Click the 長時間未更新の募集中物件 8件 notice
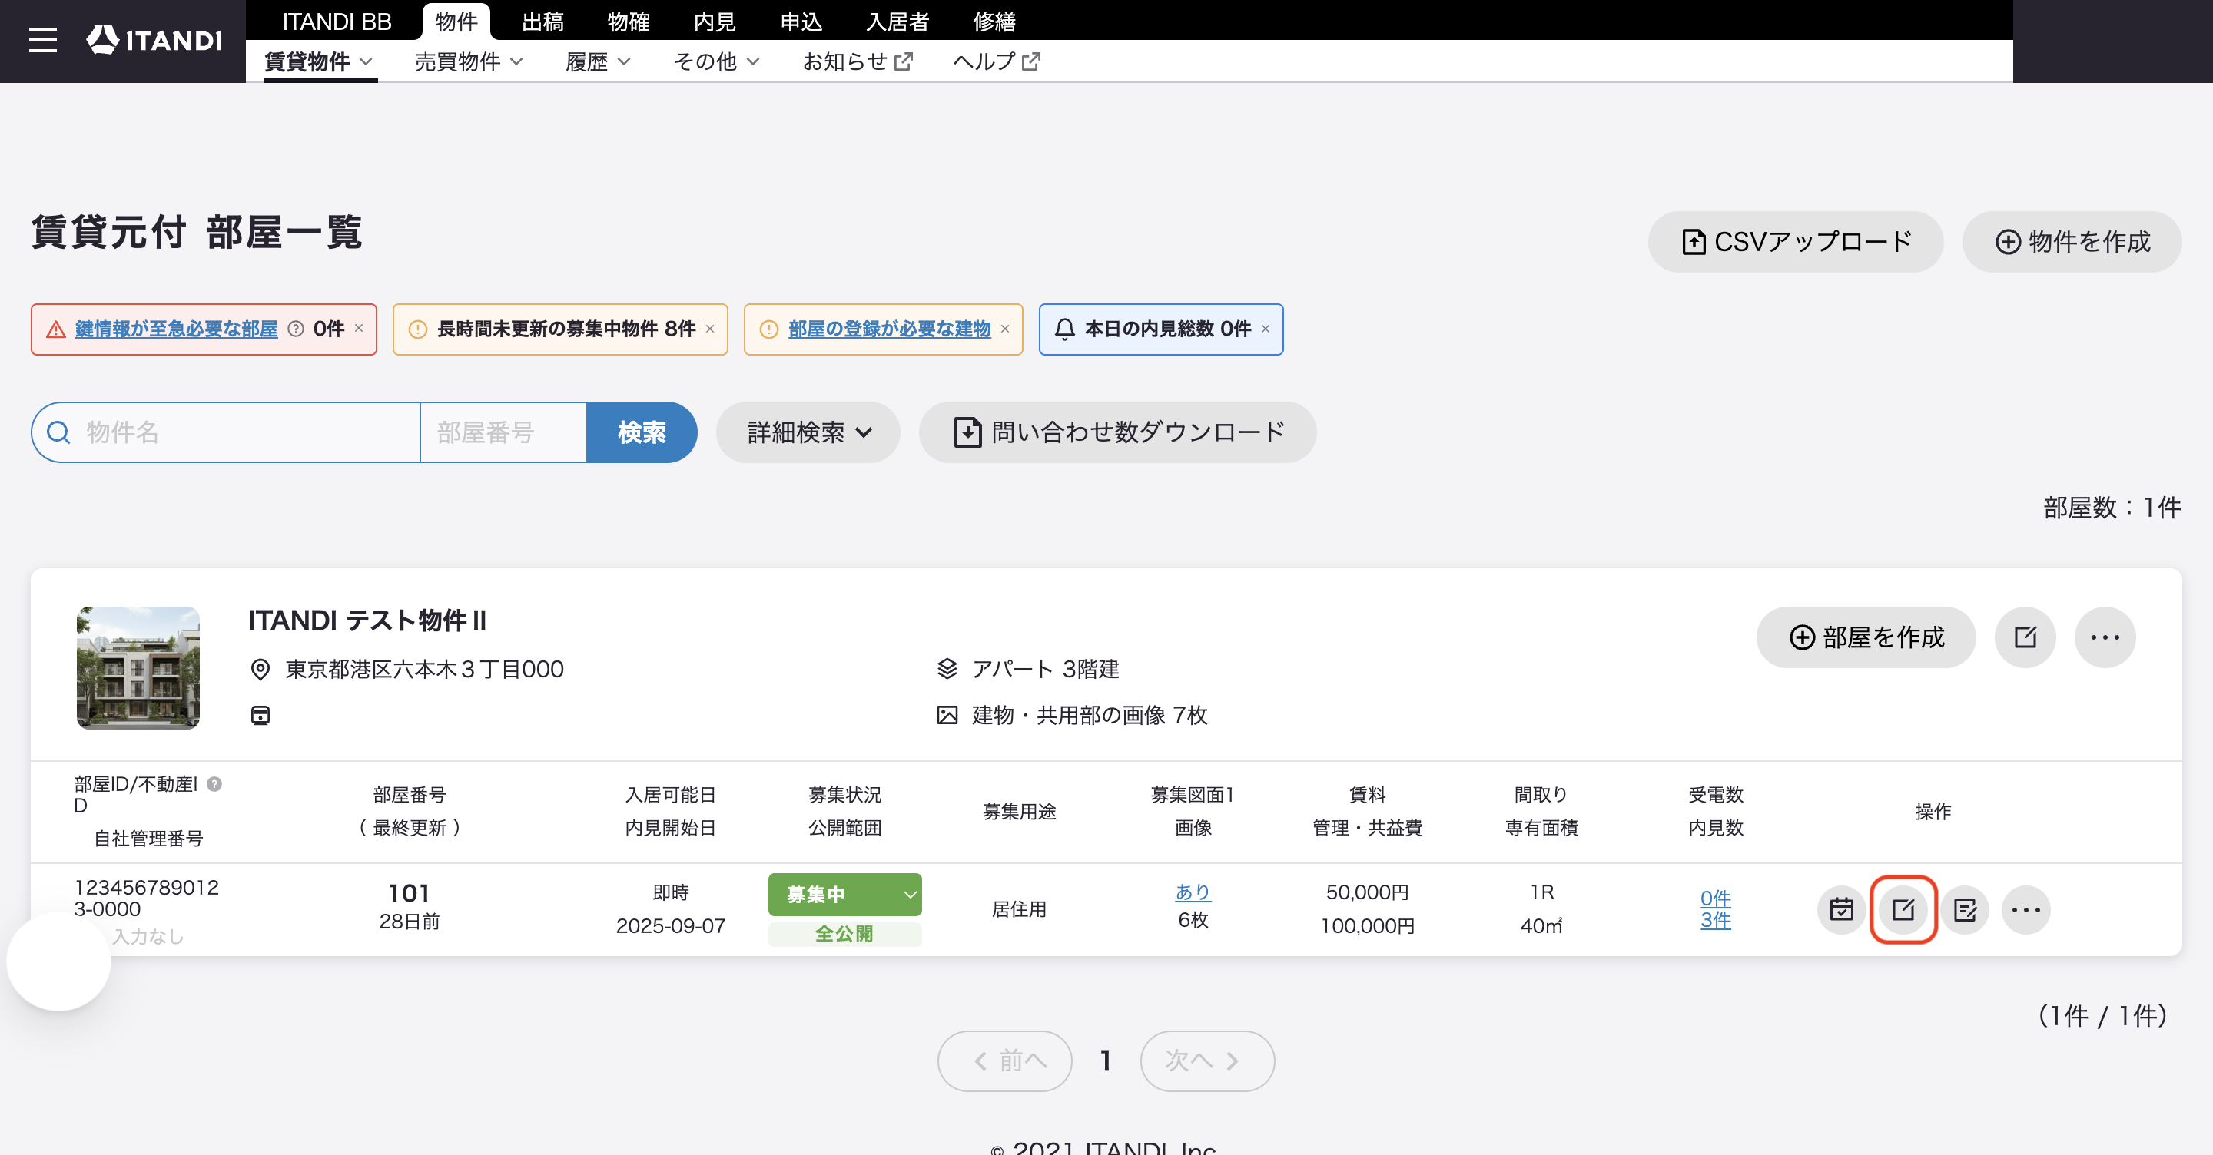 [x=560, y=329]
